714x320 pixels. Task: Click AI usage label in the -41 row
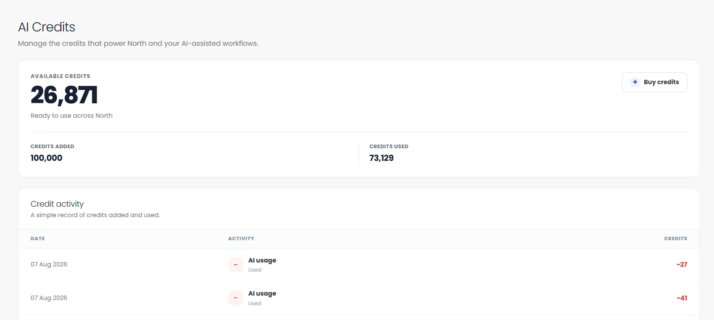click(x=262, y=293)
